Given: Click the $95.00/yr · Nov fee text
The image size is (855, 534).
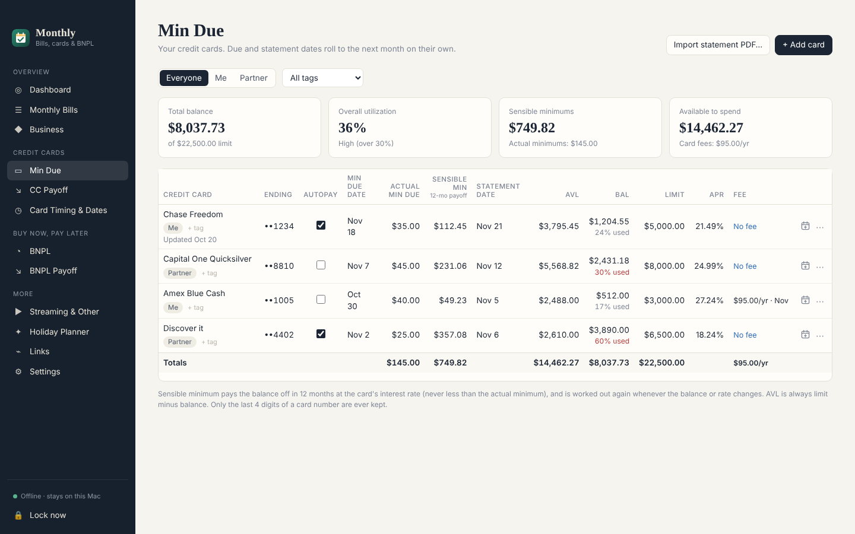Looking at the screenshot, I should (761, 300).
